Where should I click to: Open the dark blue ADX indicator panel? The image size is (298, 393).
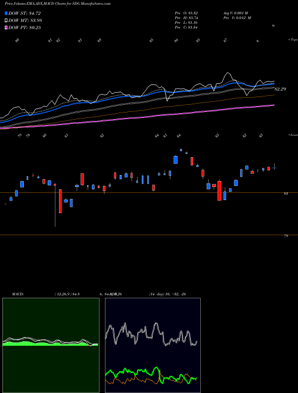tap(153, 345)
